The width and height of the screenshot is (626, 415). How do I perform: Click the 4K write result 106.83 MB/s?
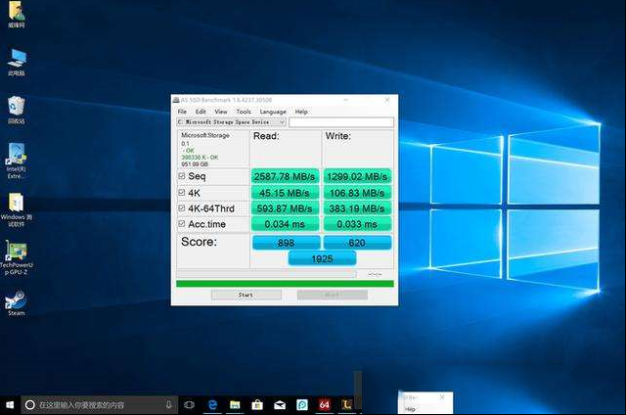pyautogui.click(x=357, y=193)
